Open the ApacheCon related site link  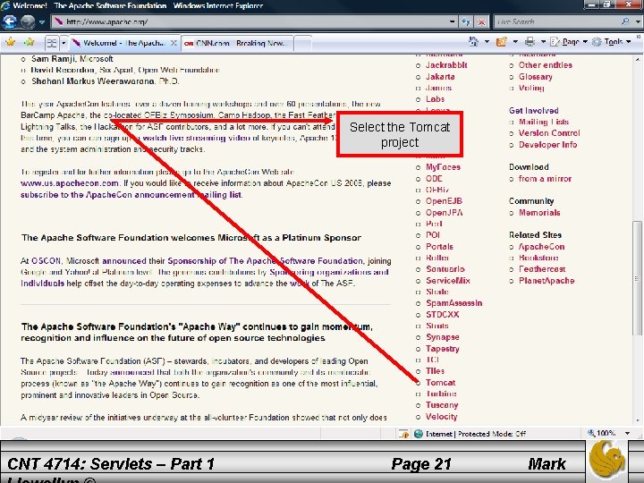coord(541,247)
